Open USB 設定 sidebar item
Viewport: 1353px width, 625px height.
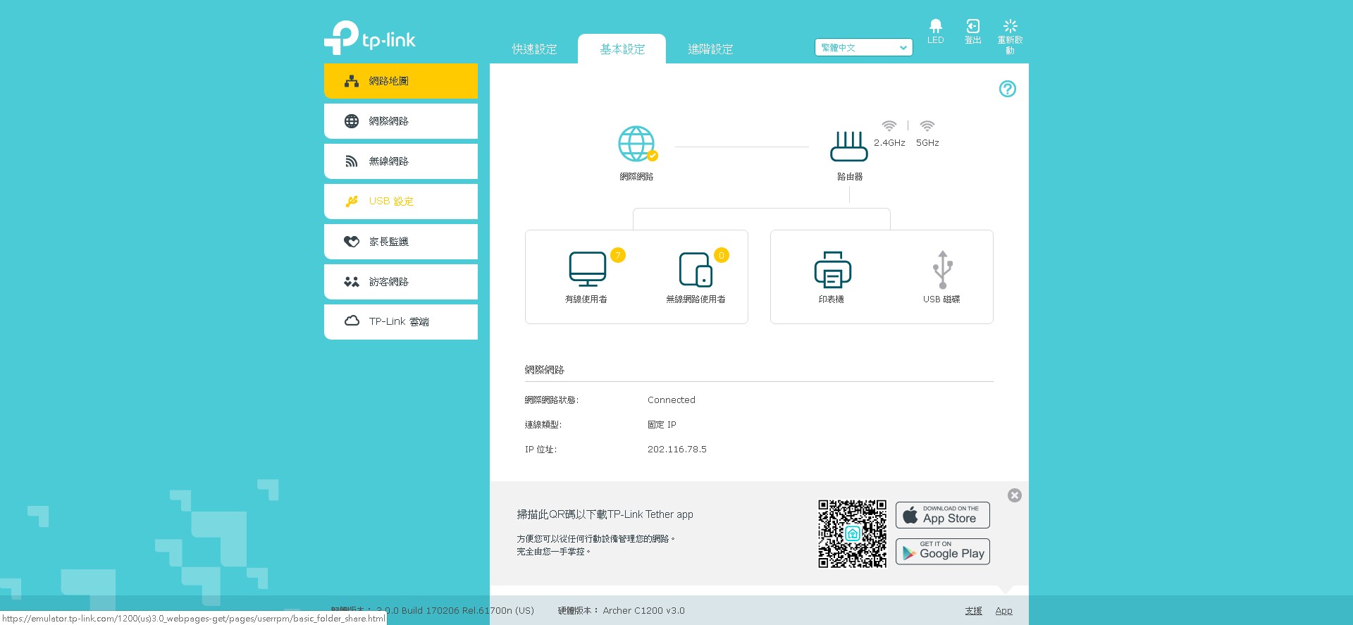(401, 202)
